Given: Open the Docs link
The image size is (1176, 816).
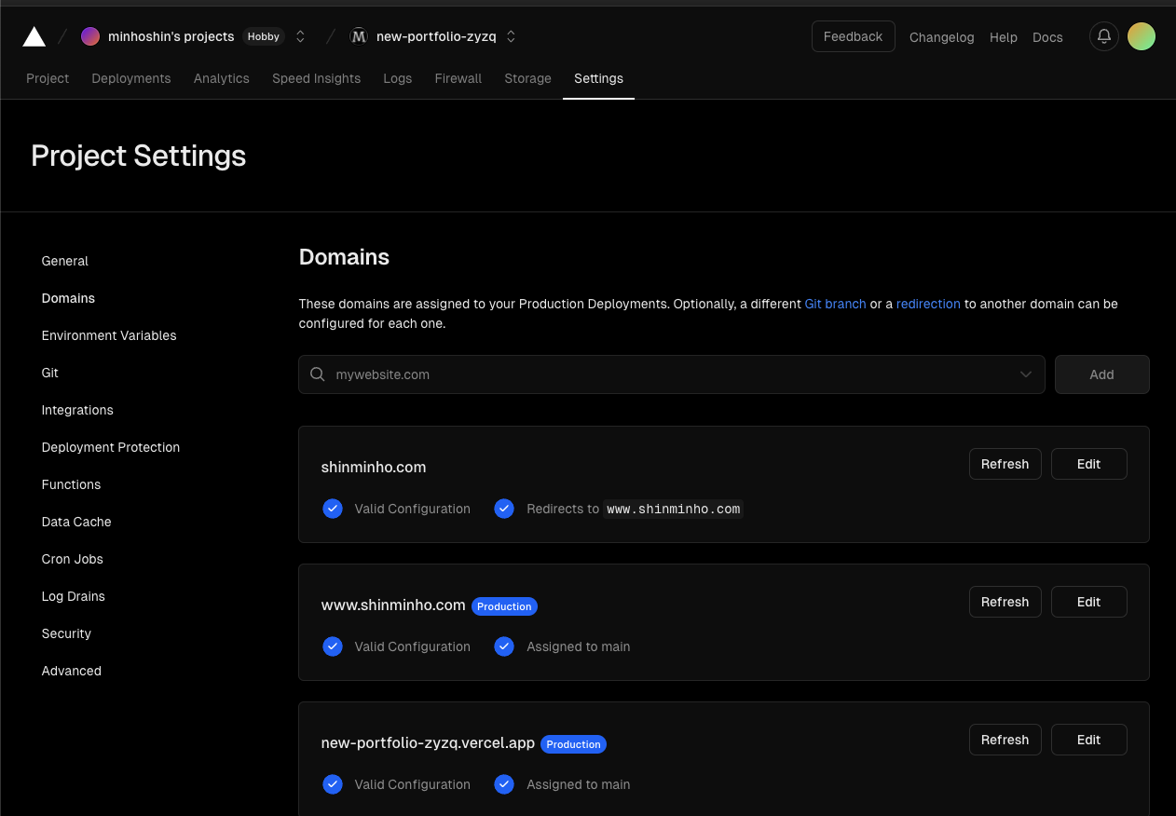Looking at the screenshot, I should [1047, 37].
